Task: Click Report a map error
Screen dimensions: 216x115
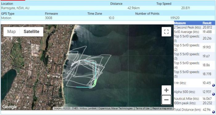Action: (162, 109)
